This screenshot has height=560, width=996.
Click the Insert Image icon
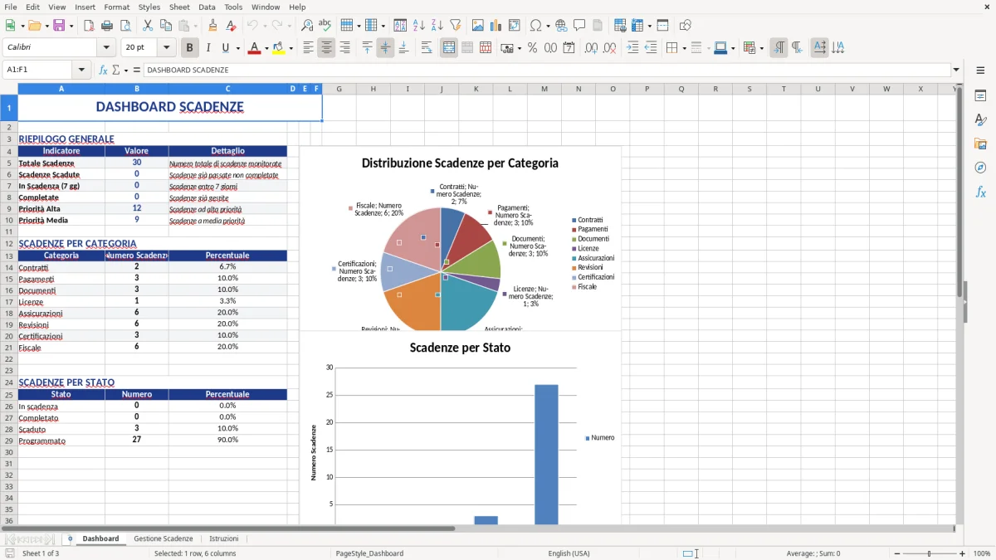pyautogui.click(x=478, y=26)
